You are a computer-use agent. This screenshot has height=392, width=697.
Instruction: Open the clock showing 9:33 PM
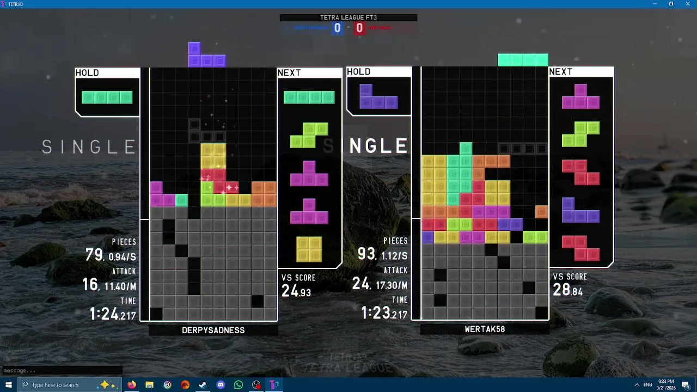[666, 385]
